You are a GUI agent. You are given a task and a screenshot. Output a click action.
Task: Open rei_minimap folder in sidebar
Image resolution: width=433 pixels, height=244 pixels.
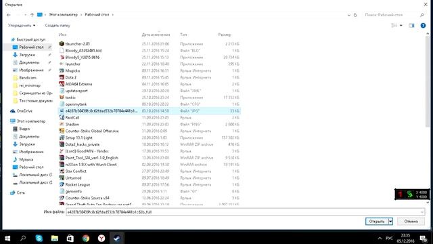[x=29, y=85]
